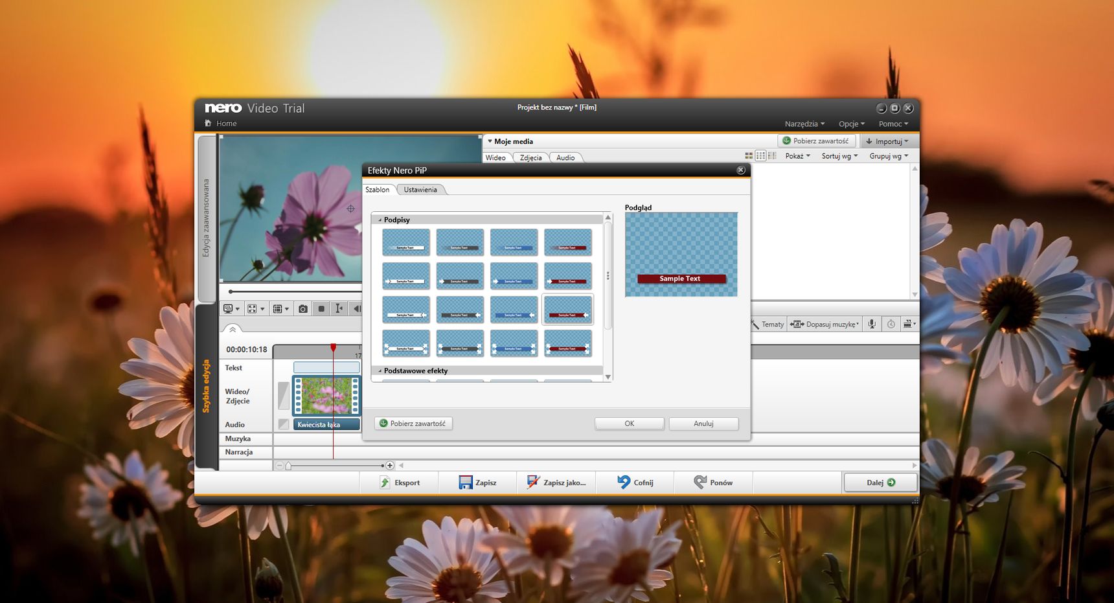
Task: Open the full-screen preview options dropdown
Action: coord(256,309)
